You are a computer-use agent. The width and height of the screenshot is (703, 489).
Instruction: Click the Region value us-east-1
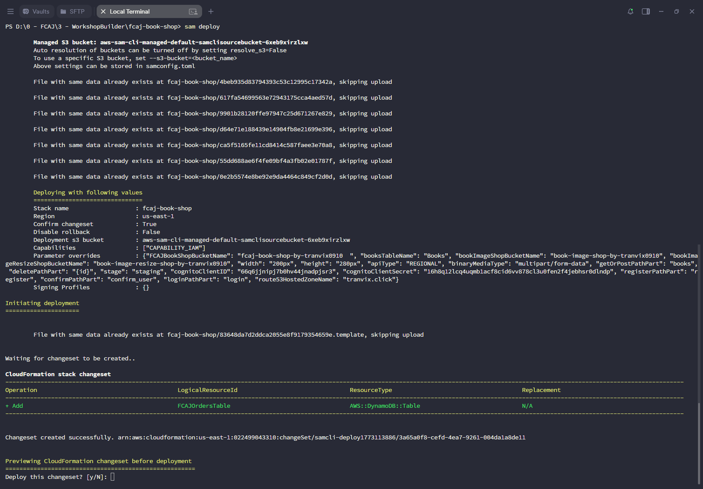(158, 216)
